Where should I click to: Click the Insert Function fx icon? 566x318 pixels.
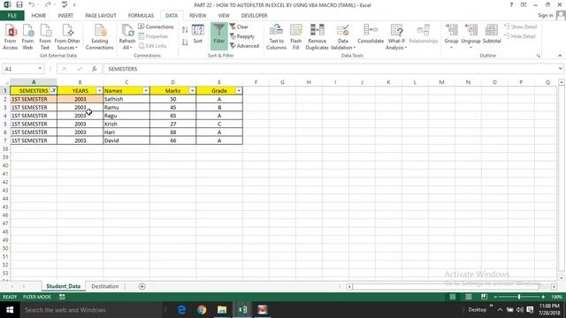(95, 69)
